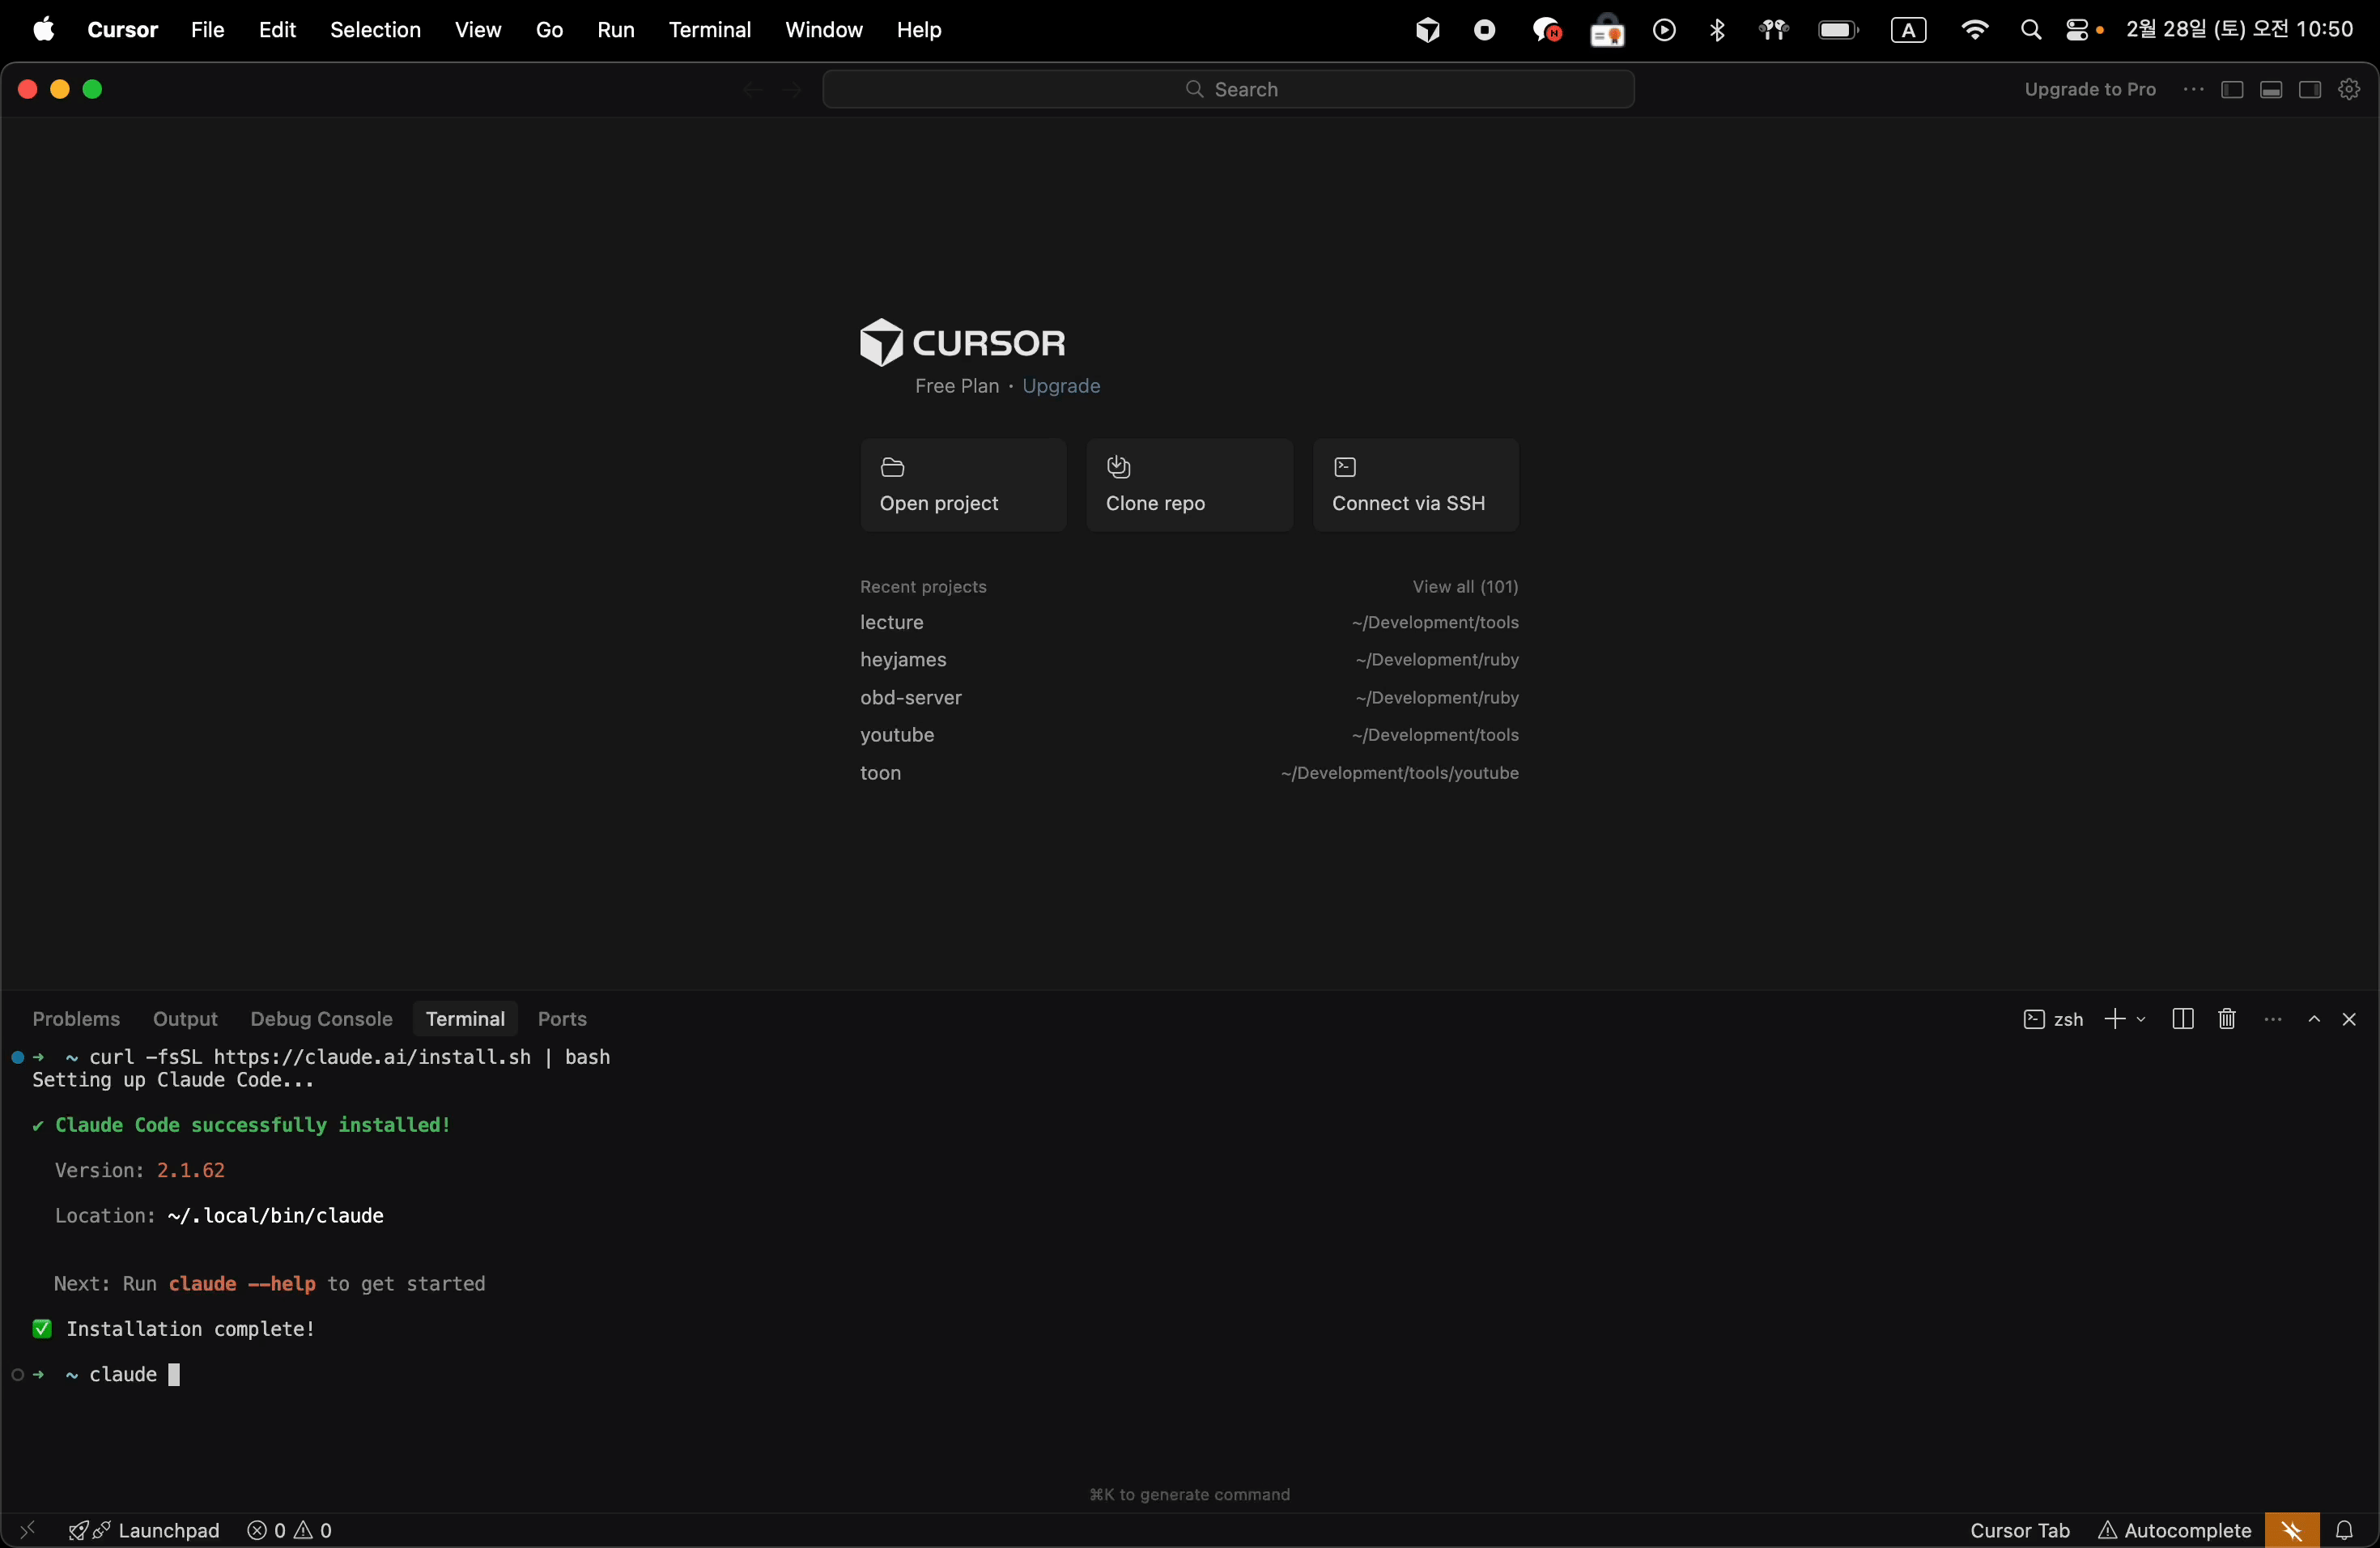Open recent project toon
The width and height of the screenshot is (2380, 1548).
pos(1189,773)
